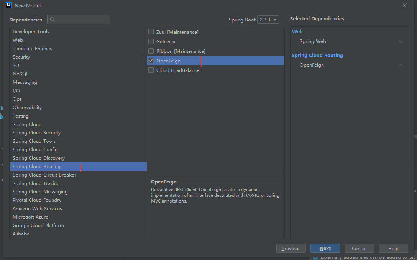Screen dimensions: 417x260
Task: Close the New Module dialog
Action: coord(404,6)
